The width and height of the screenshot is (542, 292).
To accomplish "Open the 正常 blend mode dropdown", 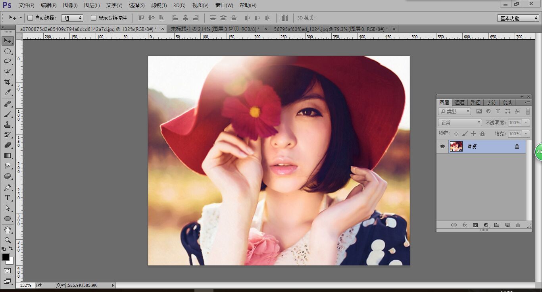I will [x=459, y=123].
